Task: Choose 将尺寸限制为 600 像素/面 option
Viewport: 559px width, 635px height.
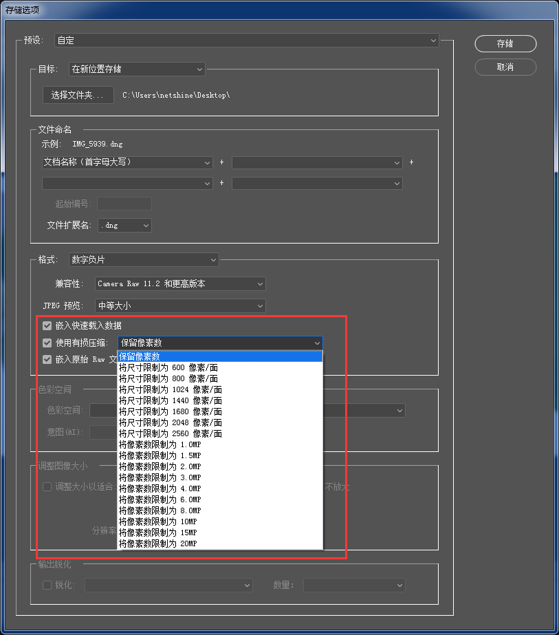Action: point(220,367)
